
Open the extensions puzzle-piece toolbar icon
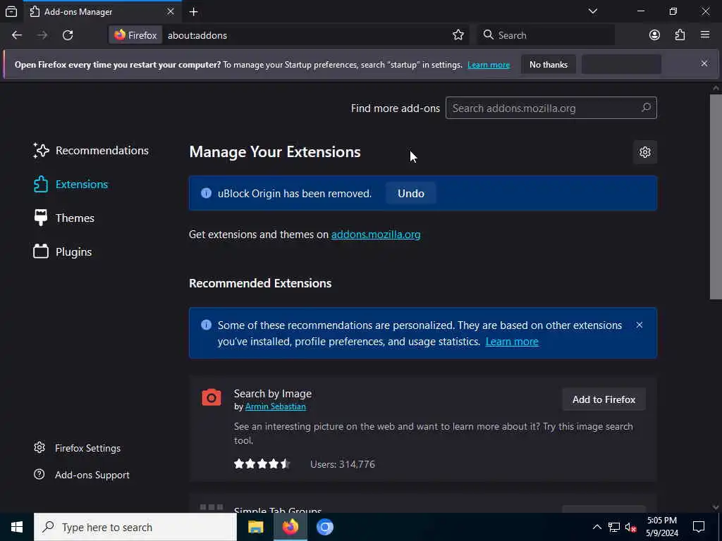680,35
